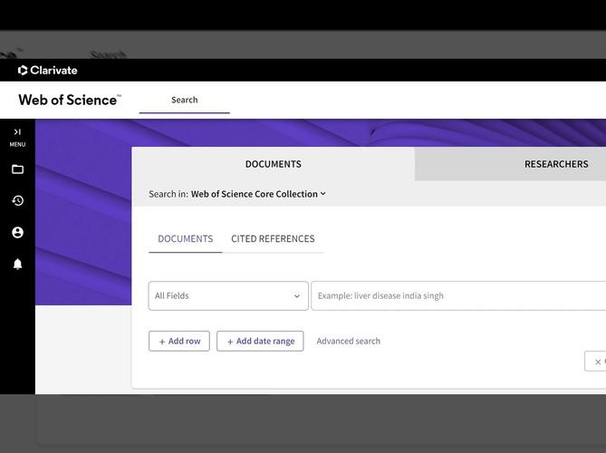Open notifications bell icon

(17, 265)
